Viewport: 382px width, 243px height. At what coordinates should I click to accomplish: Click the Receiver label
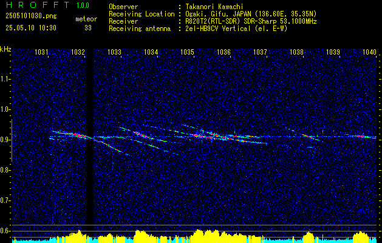click(x=123, y=21)
